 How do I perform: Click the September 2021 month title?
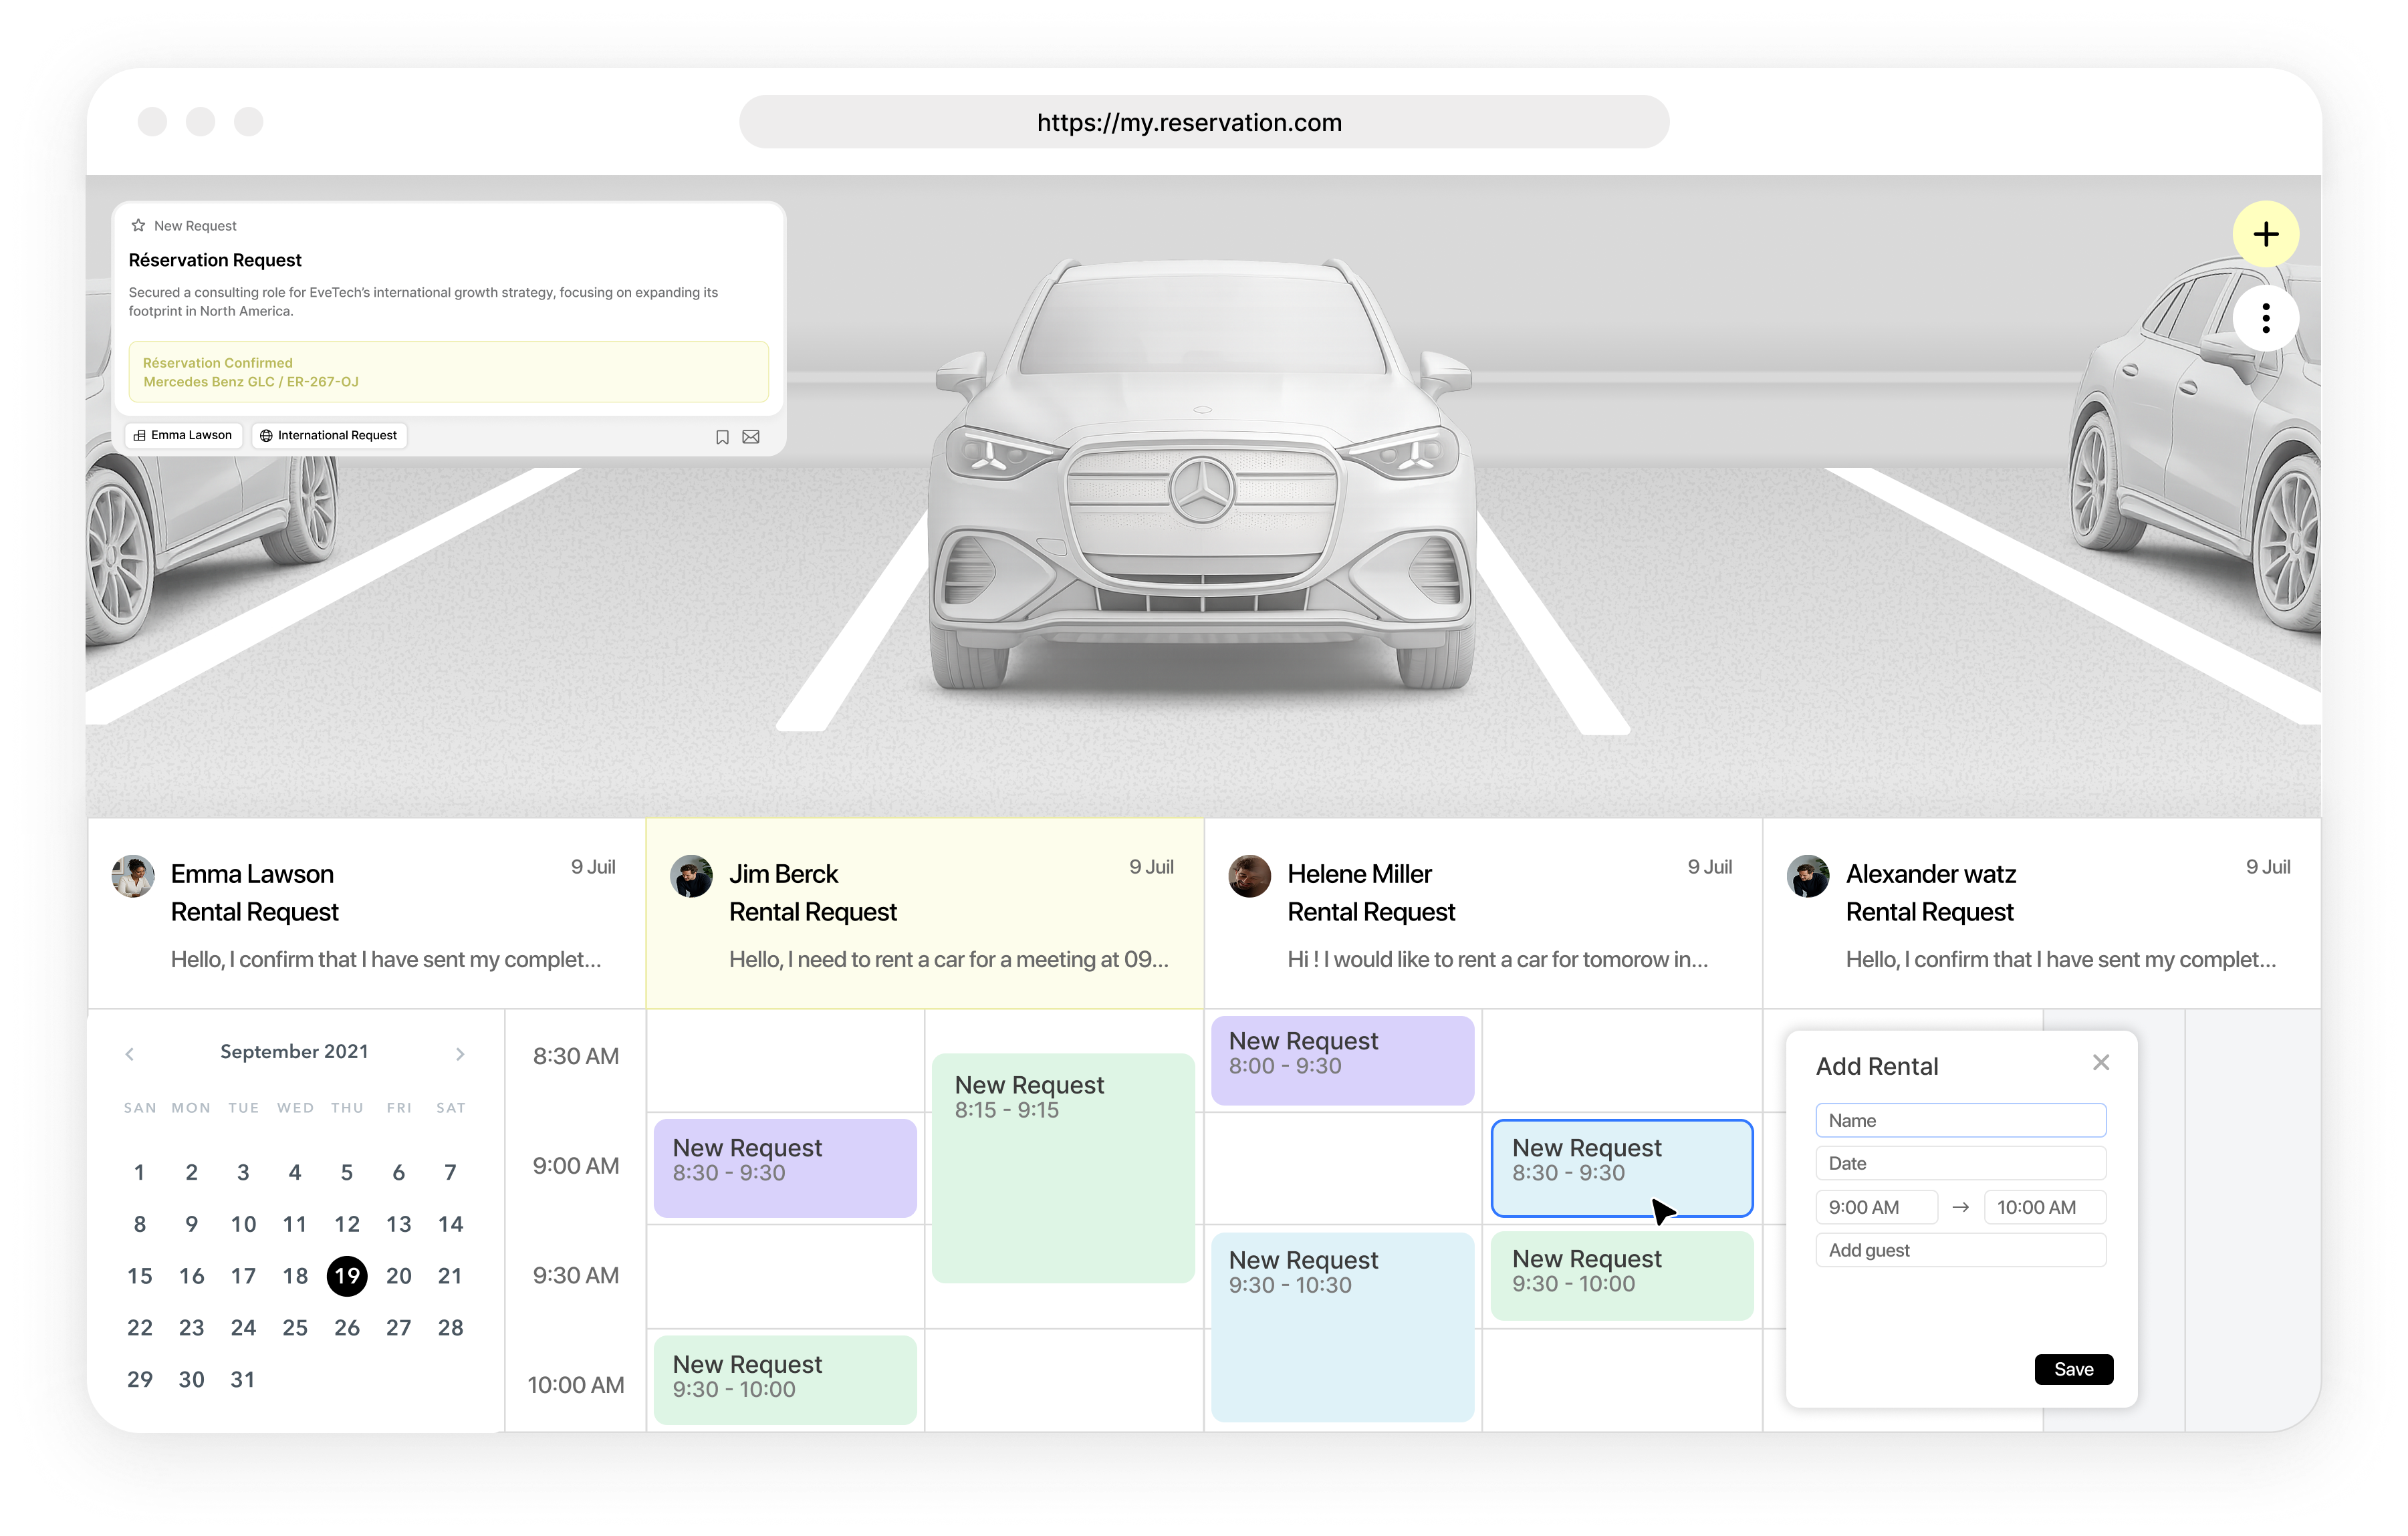click(x=294, y=1052)
